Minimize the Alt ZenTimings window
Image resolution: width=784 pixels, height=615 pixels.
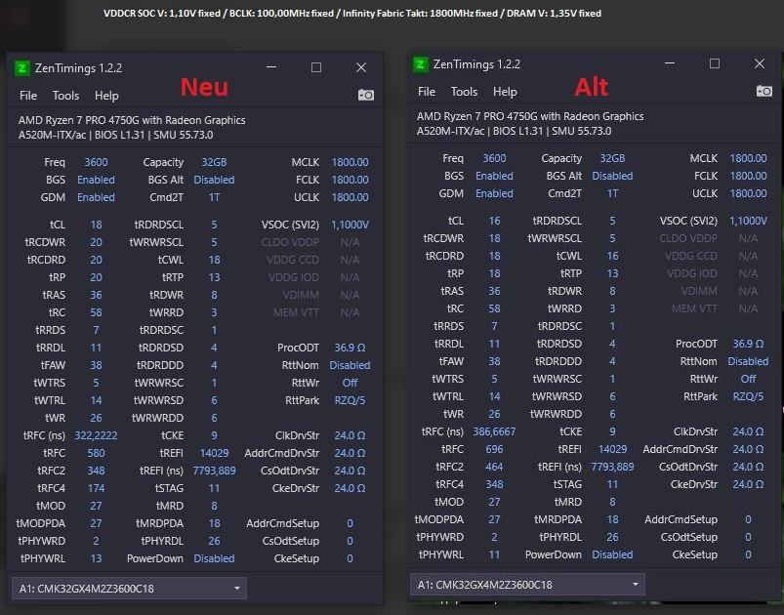click(x=670, y=63)
